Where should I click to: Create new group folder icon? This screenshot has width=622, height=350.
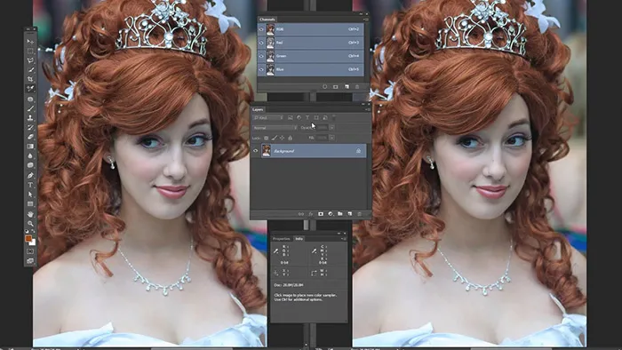[340, 214]
